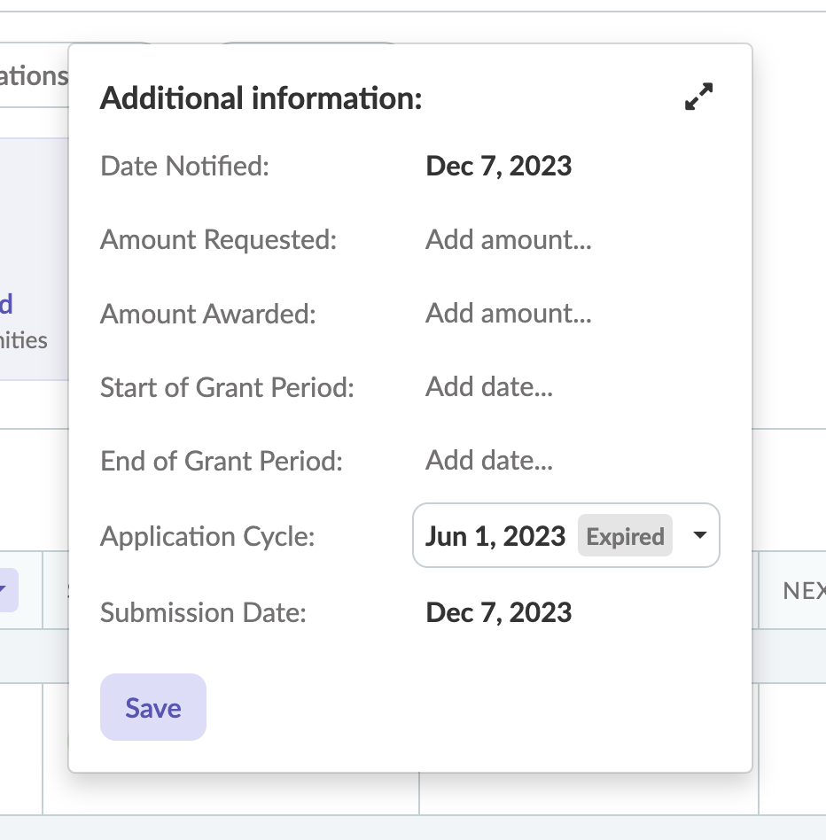826x840 pixels.
Task: Edit the Date Notified value Dec 7, 2023
Action: 498,166
